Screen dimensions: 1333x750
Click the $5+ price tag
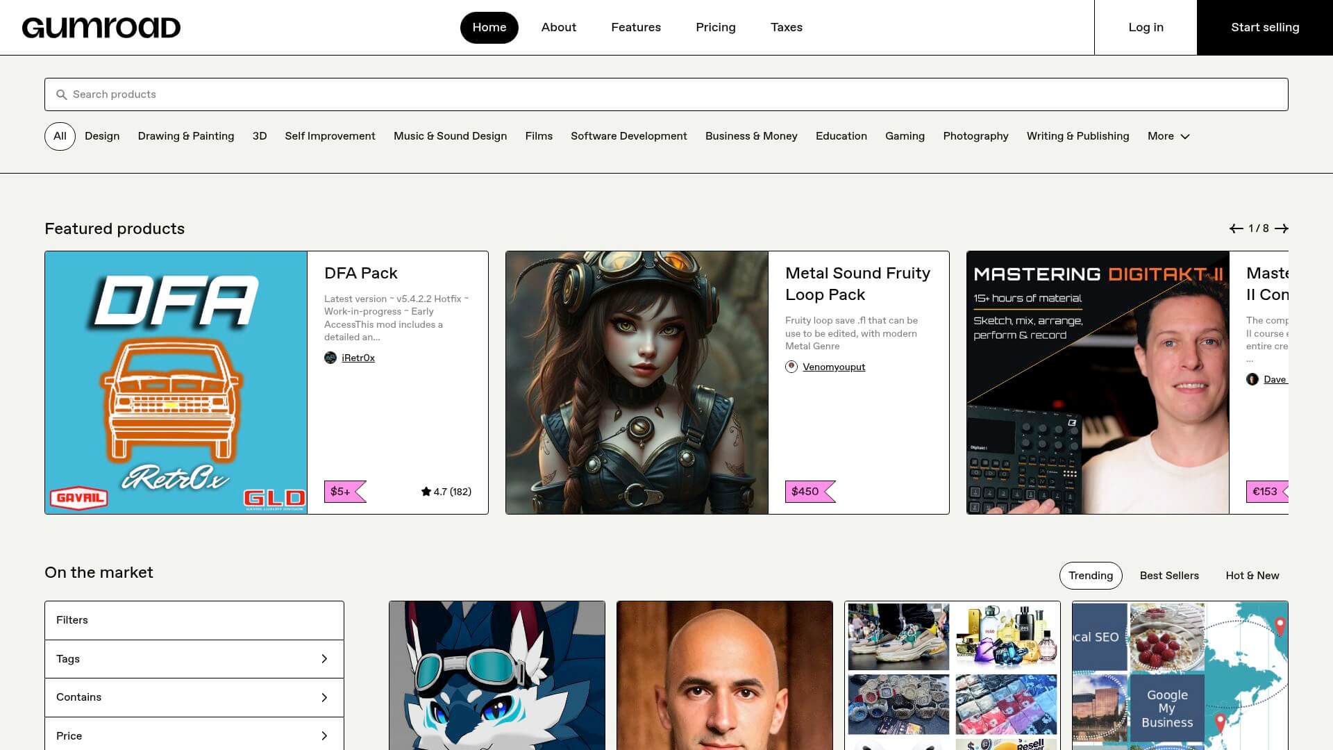[345, 492]
